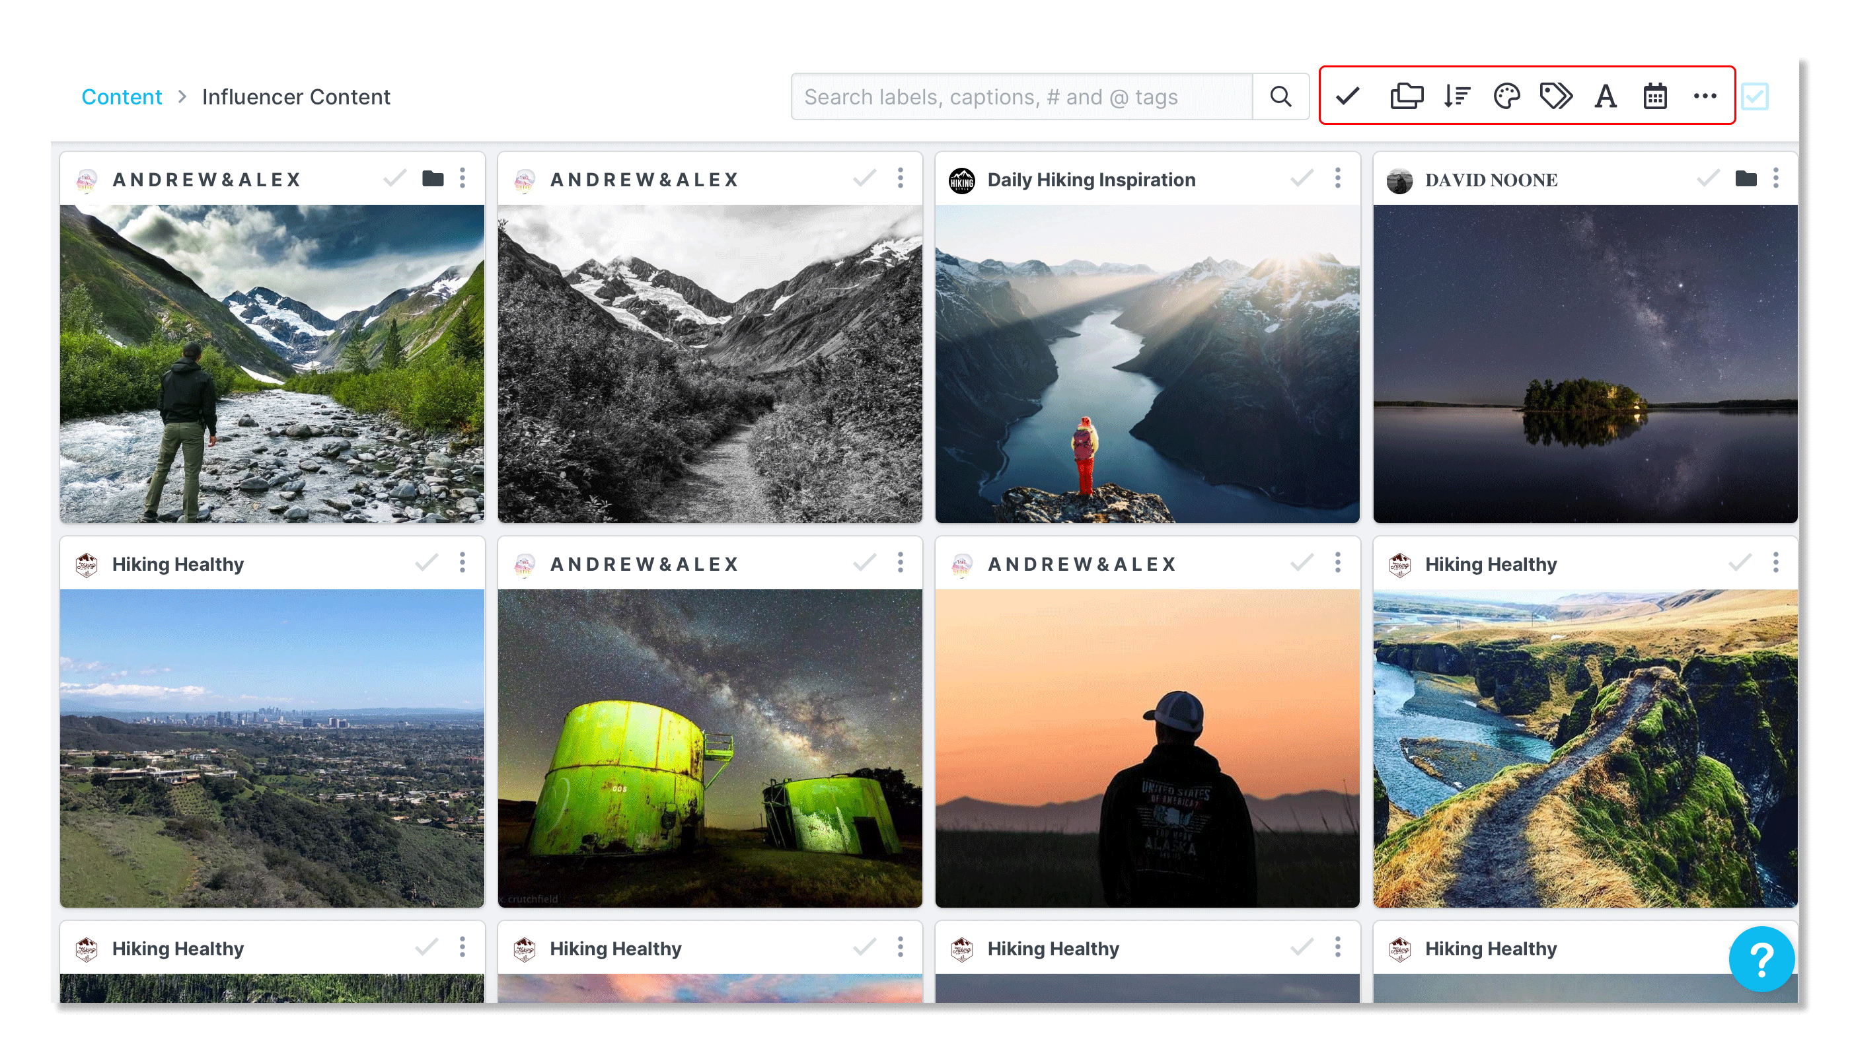This screenshot has height=1057, width=1850.
Task: Click folder icon on David Noone card
Action: tap(1746, 178)
